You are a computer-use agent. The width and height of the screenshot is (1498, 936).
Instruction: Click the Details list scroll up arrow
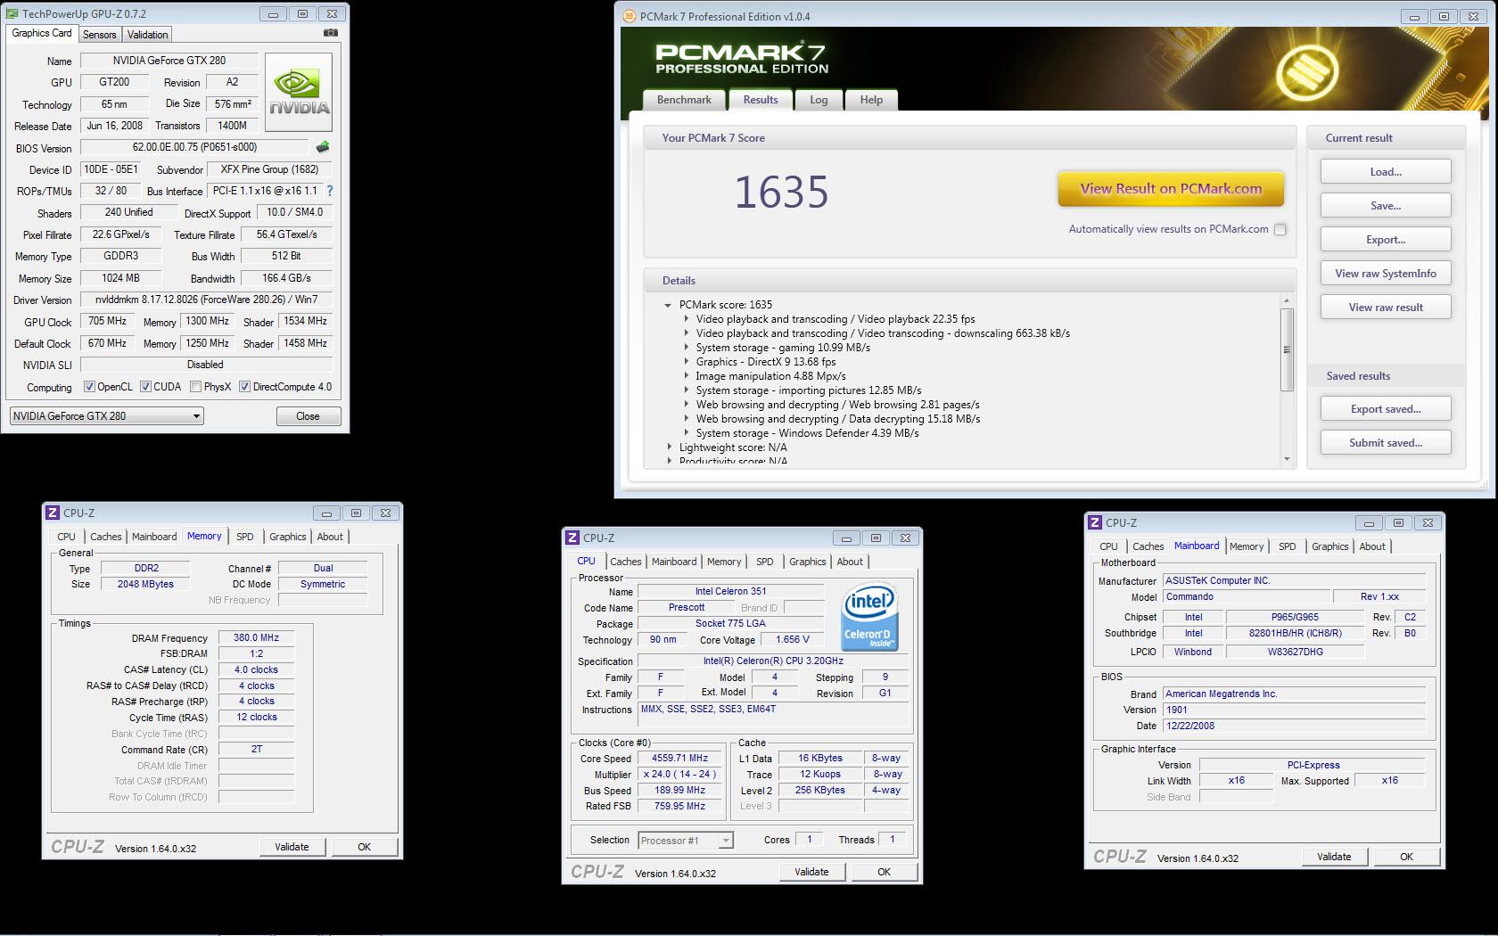pyautogui.click(x=1287, y=300)
